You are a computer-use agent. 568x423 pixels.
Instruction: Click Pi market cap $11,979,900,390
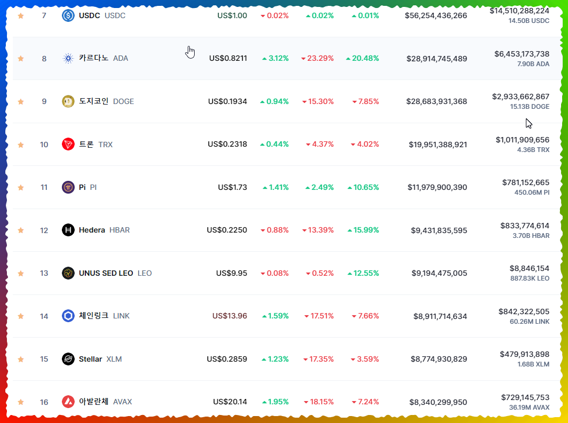click(437, 187)
